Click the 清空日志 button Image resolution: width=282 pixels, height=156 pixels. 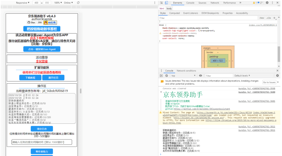[42, 129]
